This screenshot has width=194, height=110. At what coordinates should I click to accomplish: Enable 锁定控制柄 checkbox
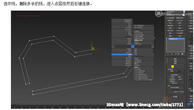tap(170, 75)
